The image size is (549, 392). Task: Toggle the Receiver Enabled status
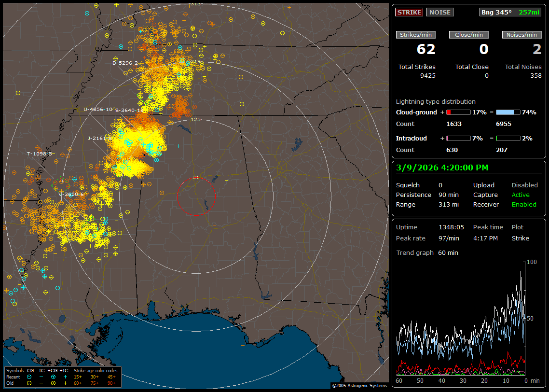pyautogui.click(x=523, y=205)
